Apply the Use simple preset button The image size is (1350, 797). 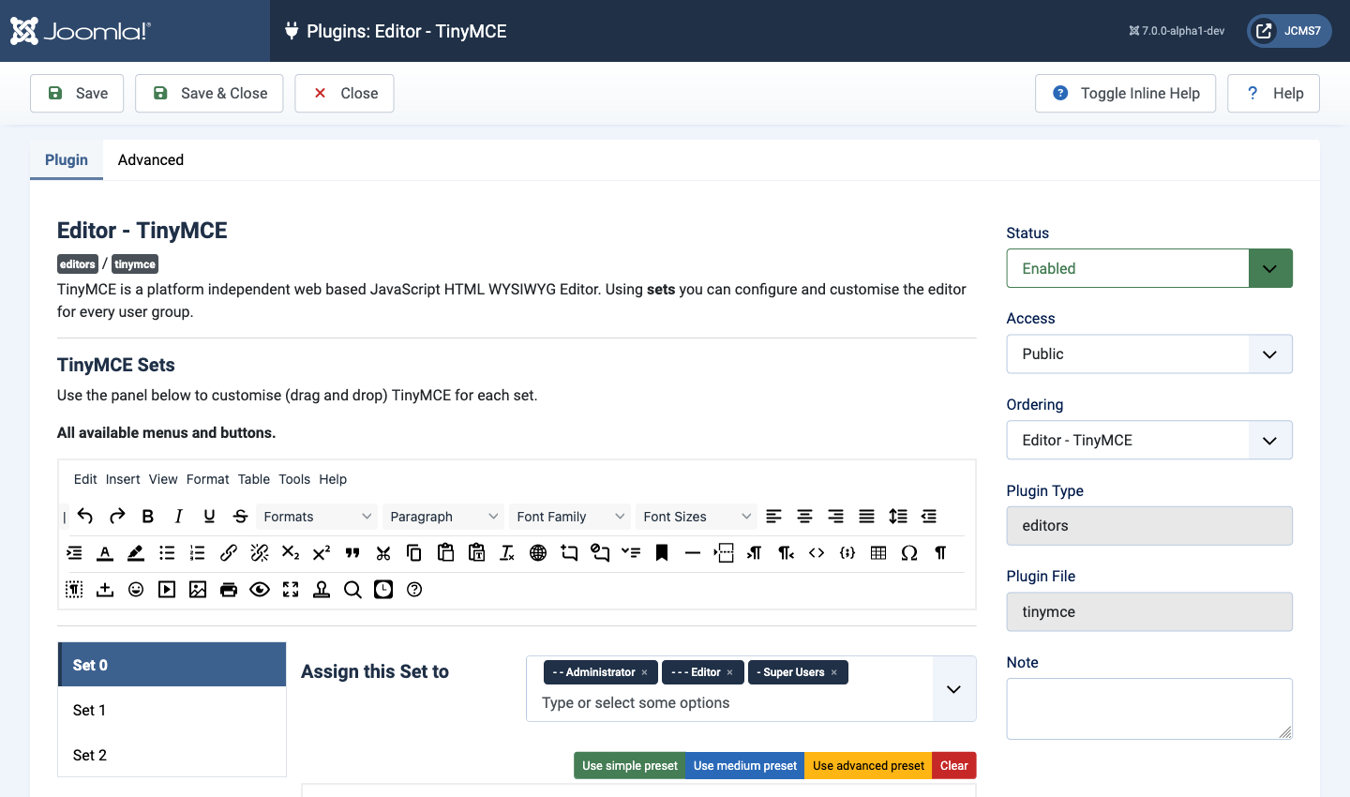point(630,766)
